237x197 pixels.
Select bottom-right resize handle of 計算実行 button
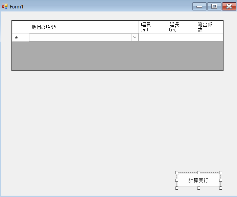(220, 188)
